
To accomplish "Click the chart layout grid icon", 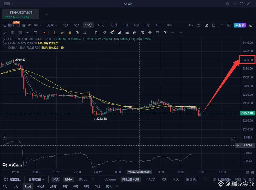I will click(x=24, y=25).
